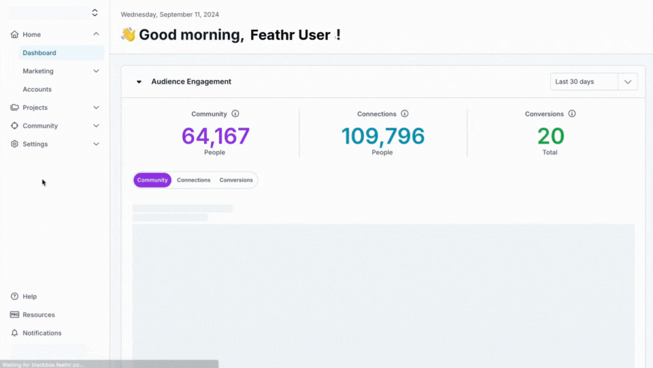Click the Help question mark icon
Screen dimensions: 653x368
[x=15, y=297]
